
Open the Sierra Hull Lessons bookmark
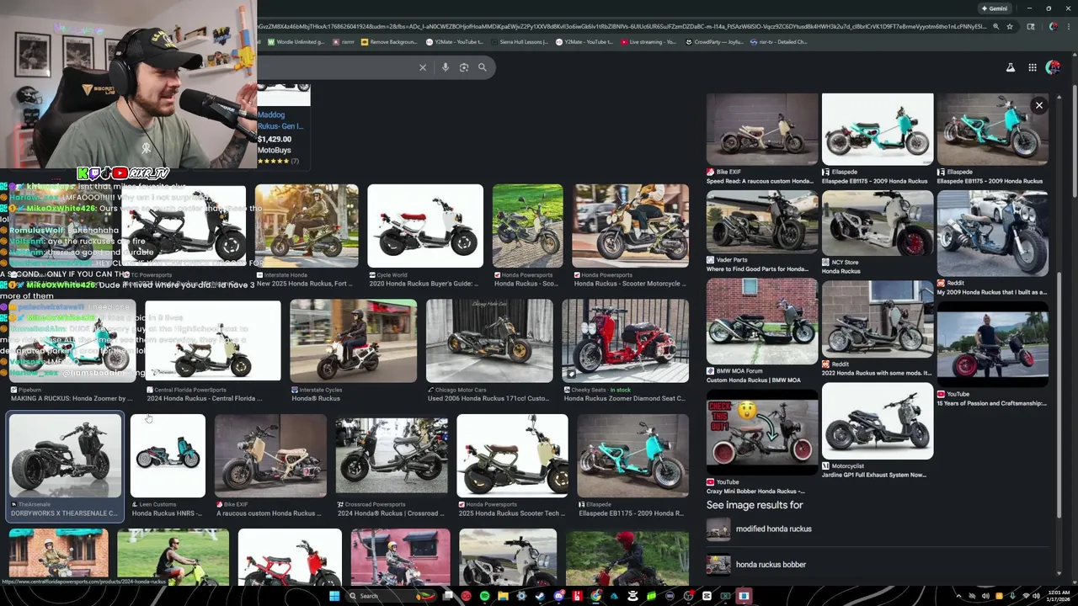[520, 41]
